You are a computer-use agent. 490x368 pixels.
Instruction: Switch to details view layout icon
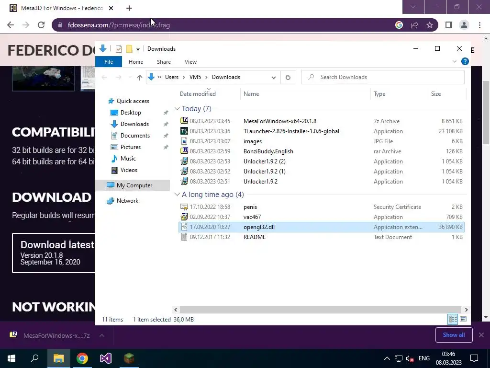[x=453, y=319]
